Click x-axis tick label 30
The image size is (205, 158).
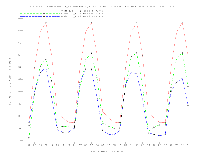point(86,145)
